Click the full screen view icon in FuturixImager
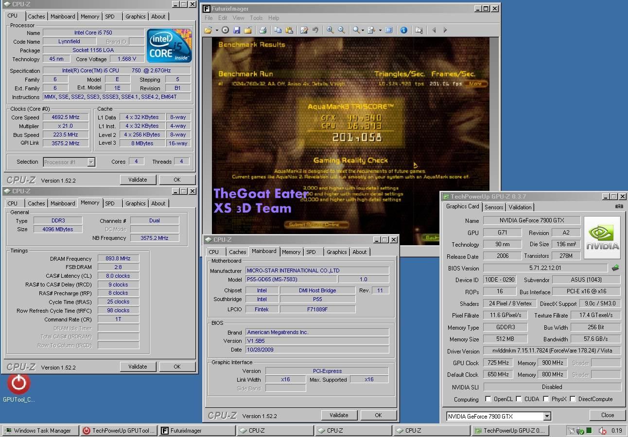This screenshot has height=437, width=628. point(389,30)
